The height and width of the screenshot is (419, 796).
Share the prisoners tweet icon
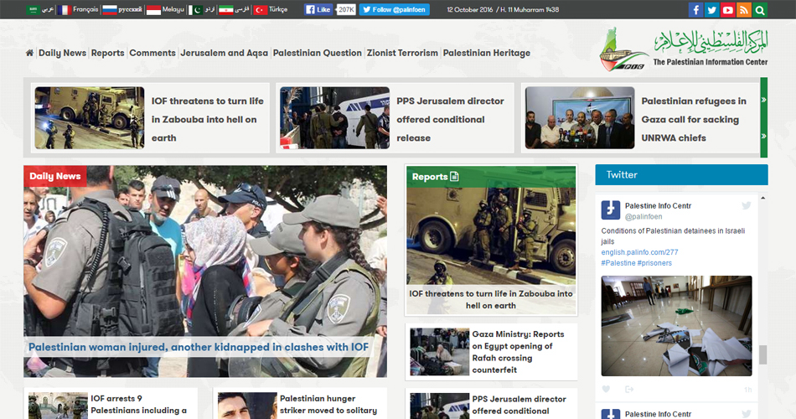click(x=629, y=389)
